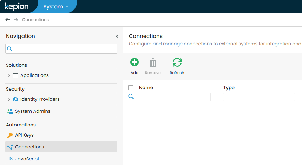Click the green Add connection icon
302x165 pixels.
point(134,63)
